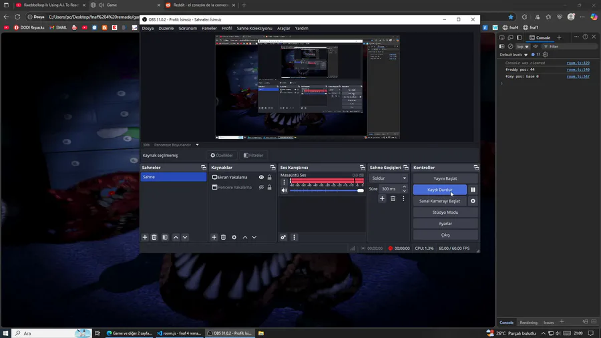
Task: Move scene up in the Sahneler panel
Action: 176,237
